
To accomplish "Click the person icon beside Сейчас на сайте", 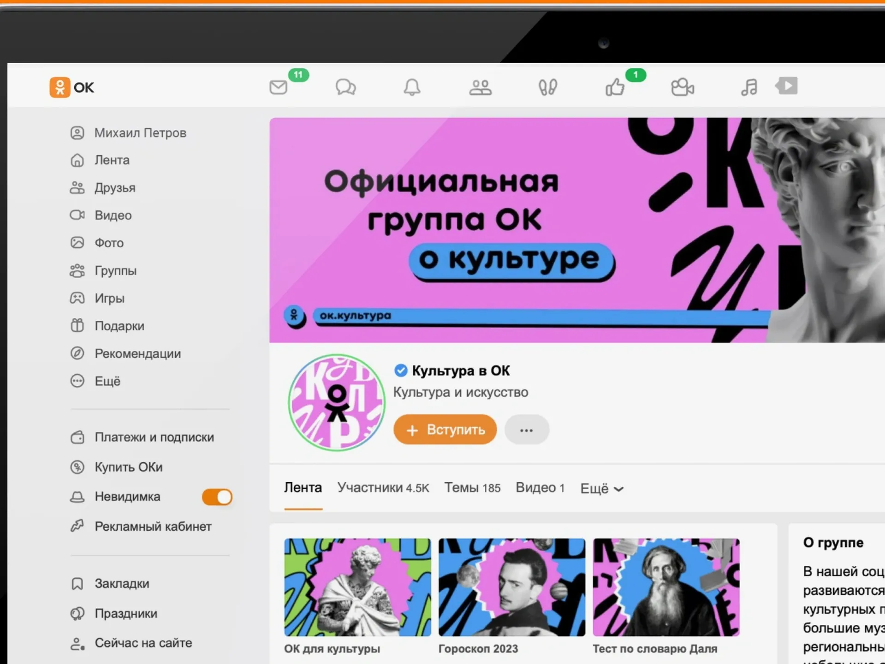I will click(77, 643).
